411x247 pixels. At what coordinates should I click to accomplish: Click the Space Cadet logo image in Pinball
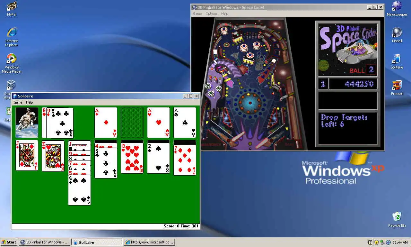(348, 49)
